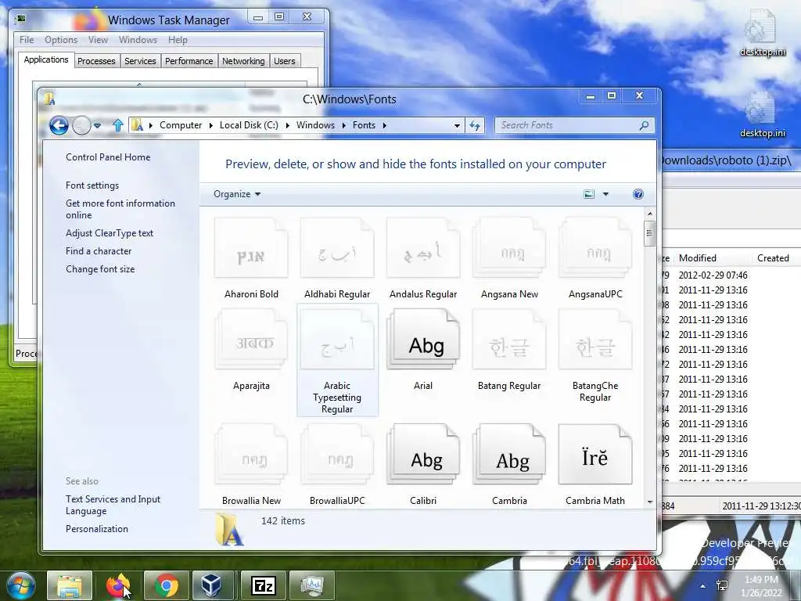Viewport: 801px width, 601px height.
Task: Expand the Local Disk (C:) breadcrumb arrow
Action: 288,125
